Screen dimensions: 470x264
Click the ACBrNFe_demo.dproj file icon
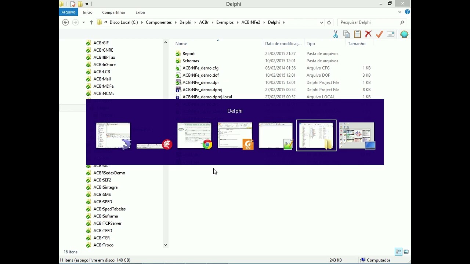tap(178, 89)
